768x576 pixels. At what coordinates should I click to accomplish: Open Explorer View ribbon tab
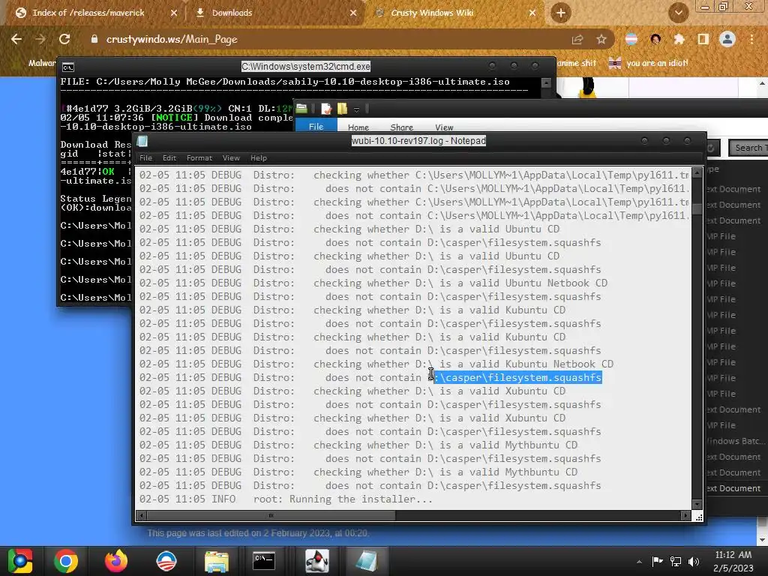click(x=444, y=127)
